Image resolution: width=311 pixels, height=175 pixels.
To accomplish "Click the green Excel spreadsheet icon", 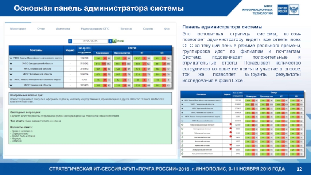I will [114, 41].
